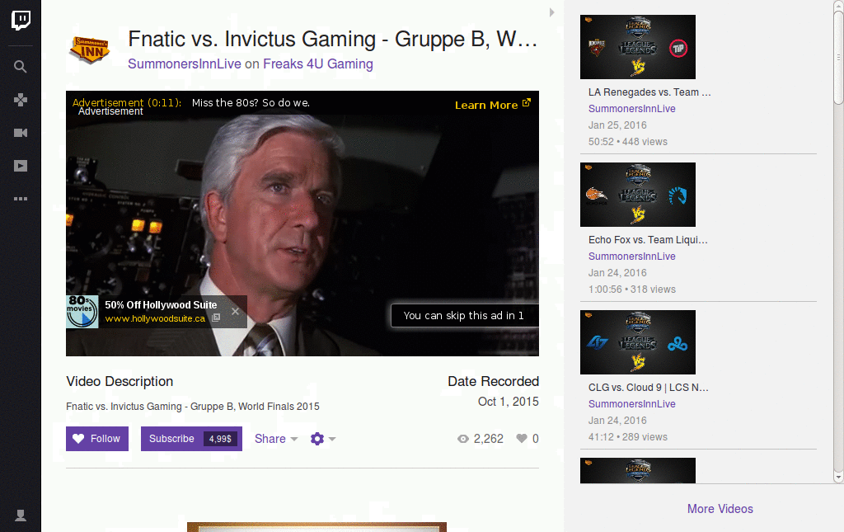Open LA Renegades vs. Team video thumbnail
Screen dimensions: 844x532
pyautogui.click(x=638, y=47)
